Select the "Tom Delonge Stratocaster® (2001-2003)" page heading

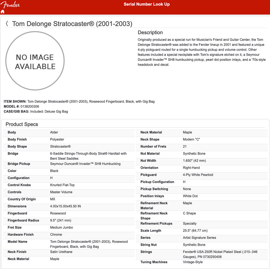pos(72,24)
